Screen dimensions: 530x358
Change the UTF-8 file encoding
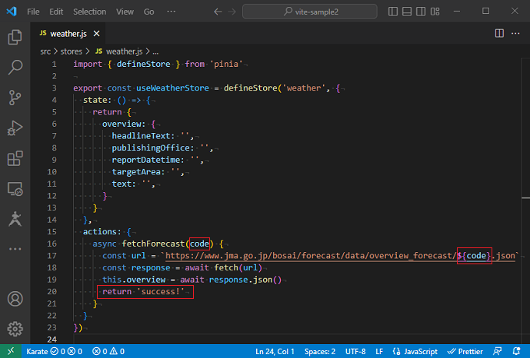tap(355, 352)
